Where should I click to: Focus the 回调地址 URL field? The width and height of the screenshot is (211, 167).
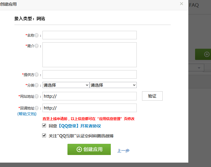pyautogui.click(x=90, y=108)
